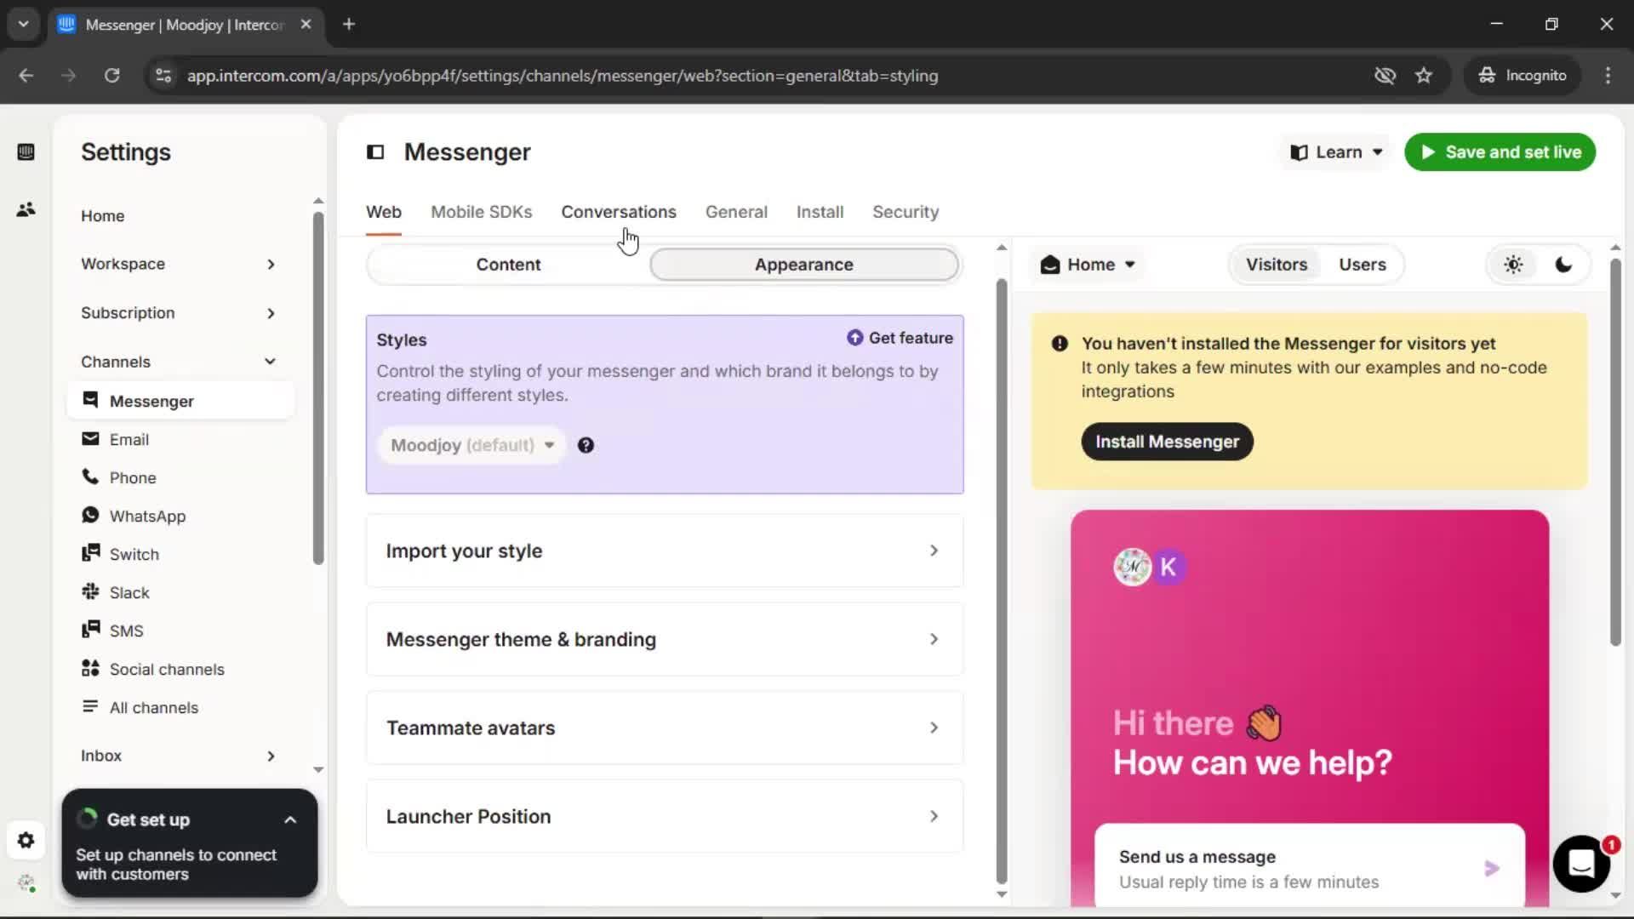Expand the Teammate avatars section
Image resolution: width=1634 pixels, height=919 pixels.
coord(665,728)
